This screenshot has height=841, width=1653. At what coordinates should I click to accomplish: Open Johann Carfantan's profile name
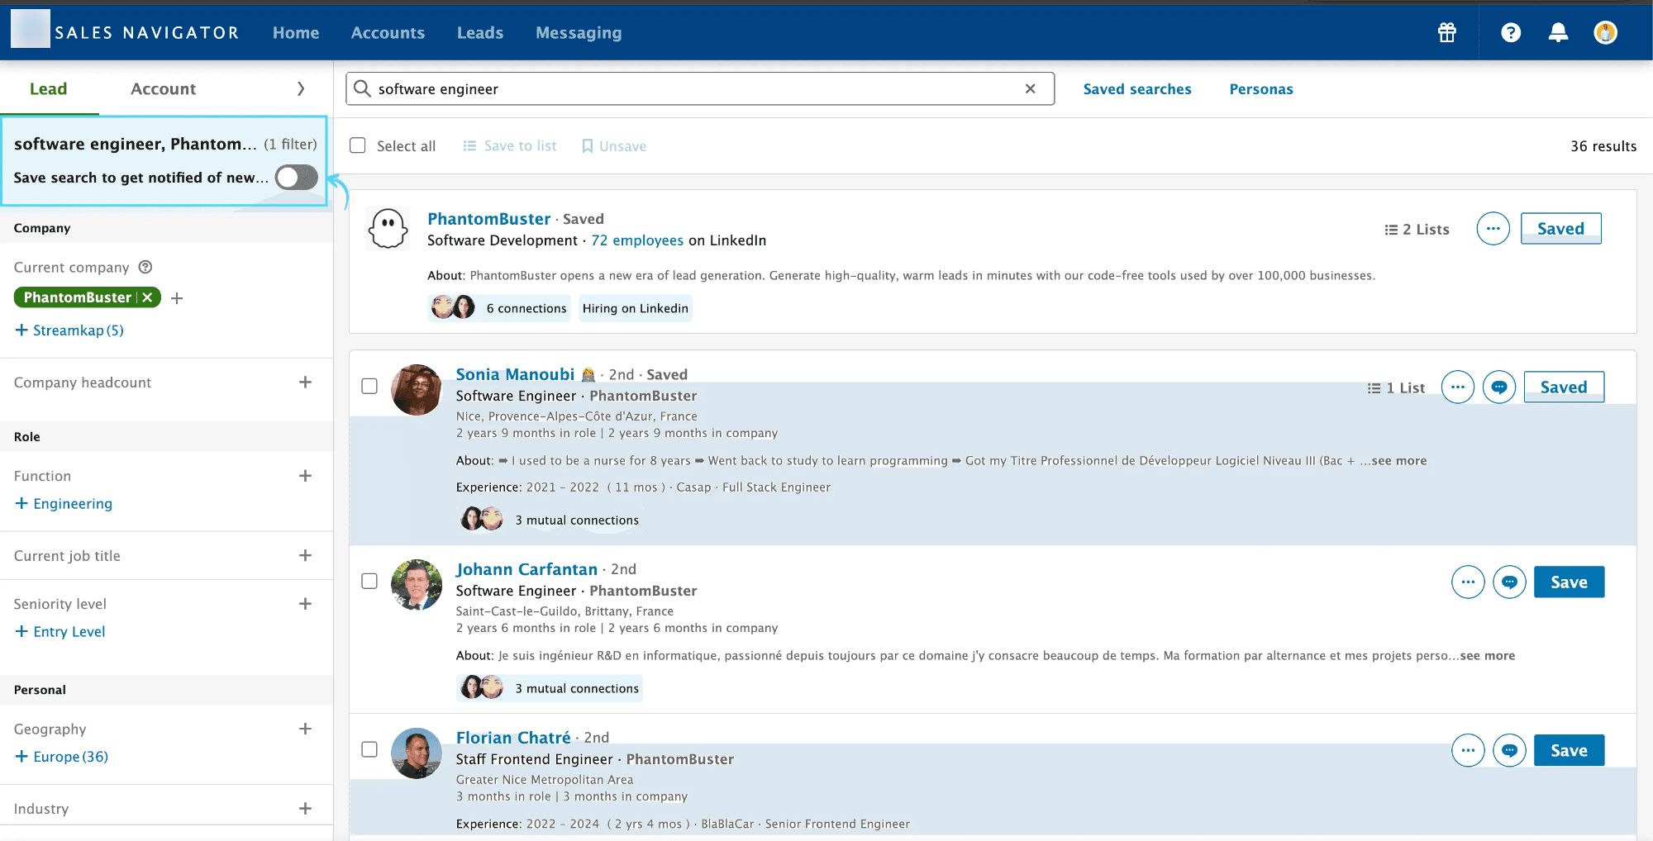pyautogui.click(x=526, y=569)
